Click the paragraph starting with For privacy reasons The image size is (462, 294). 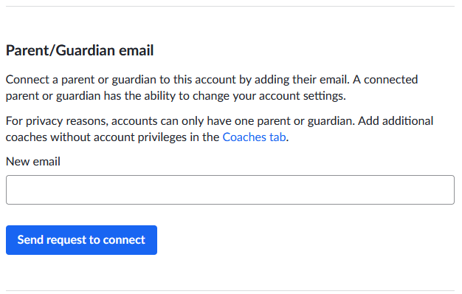[x=219, y=129]
